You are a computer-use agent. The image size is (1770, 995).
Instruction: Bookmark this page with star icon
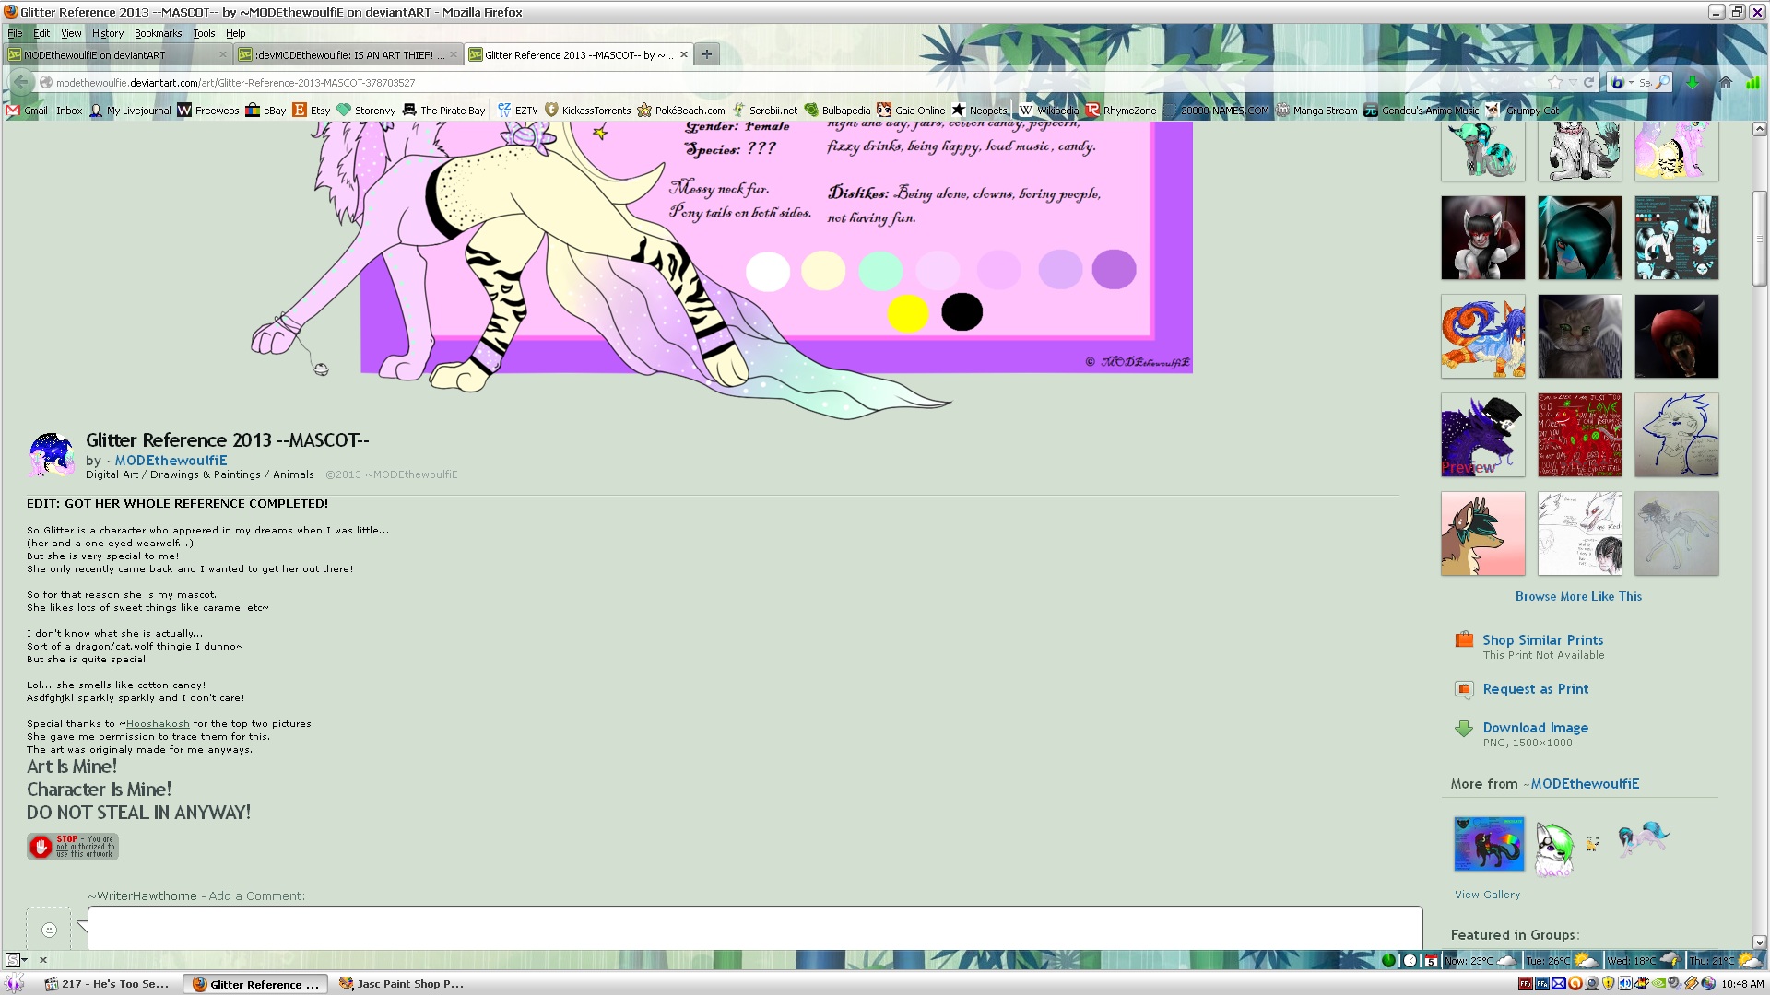pos(1554,83)
